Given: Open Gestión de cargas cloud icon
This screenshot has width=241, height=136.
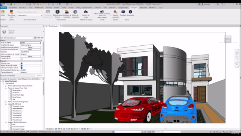Looking at the screenshot, I should click(x=86, y=12).
